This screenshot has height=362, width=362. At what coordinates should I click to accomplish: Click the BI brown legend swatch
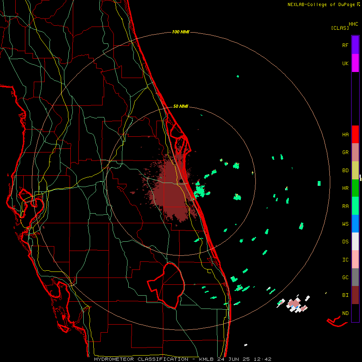click(355, 295)
